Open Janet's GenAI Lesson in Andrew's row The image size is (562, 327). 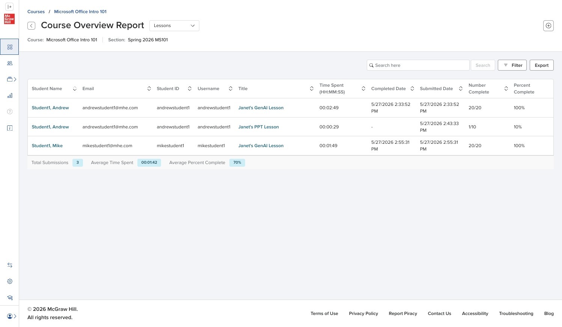pos(261,108)
